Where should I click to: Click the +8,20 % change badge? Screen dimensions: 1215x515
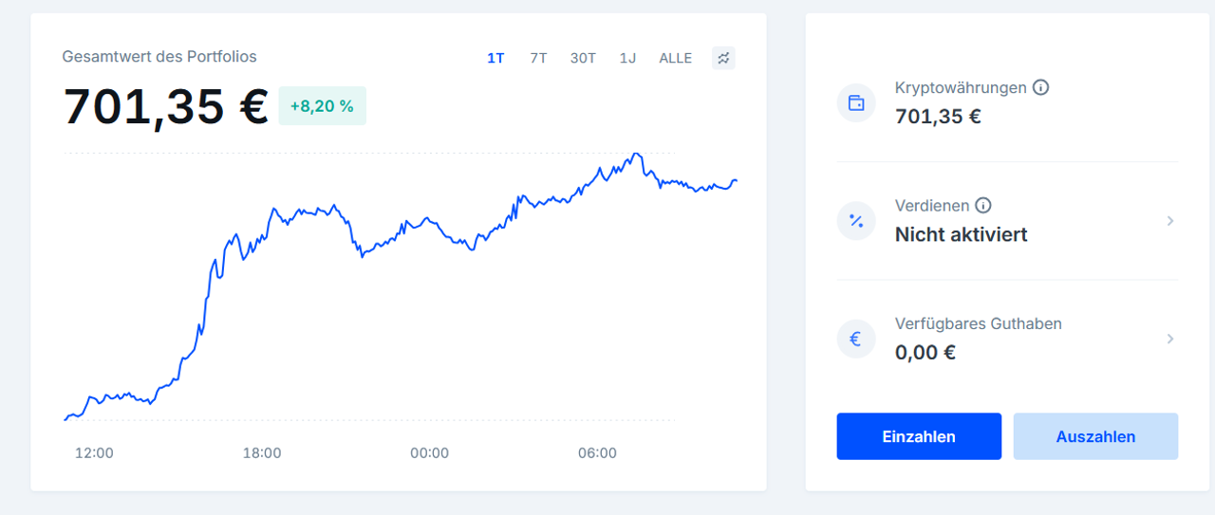(322, 106)
